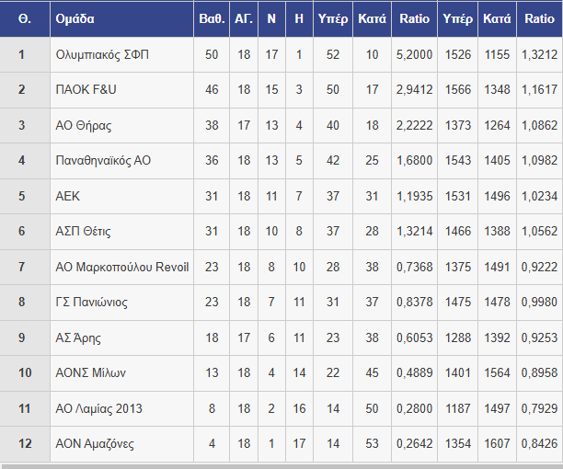Click the Βαθ. column header
Screen dimensions: 563x469
[x=212, y=18]
